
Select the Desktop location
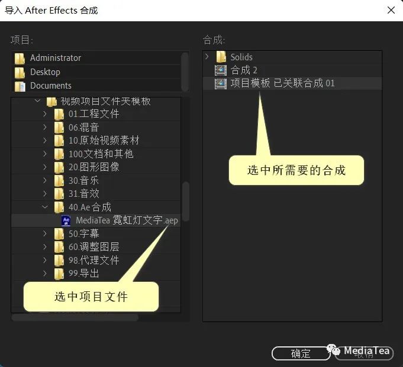96,72
